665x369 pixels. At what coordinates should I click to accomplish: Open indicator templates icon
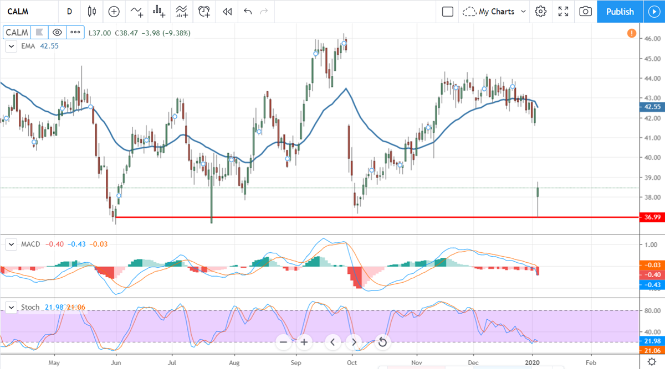tap(181, 11)
